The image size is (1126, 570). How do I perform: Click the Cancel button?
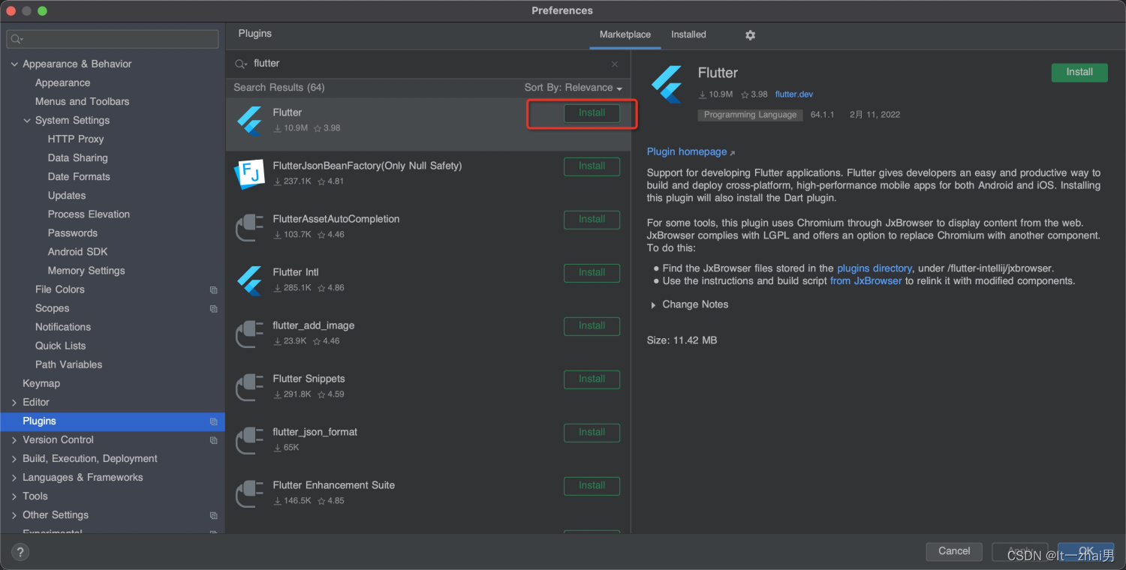coord(954,551)
